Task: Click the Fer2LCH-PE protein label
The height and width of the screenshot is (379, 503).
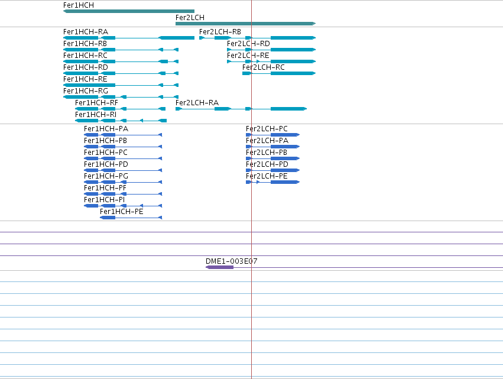Action: [x=267, y=176]
